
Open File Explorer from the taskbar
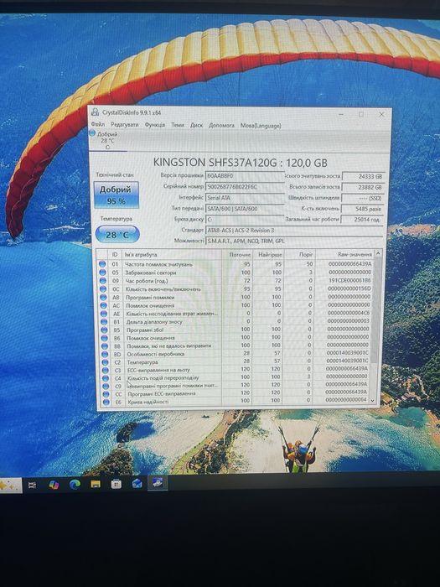96,484
